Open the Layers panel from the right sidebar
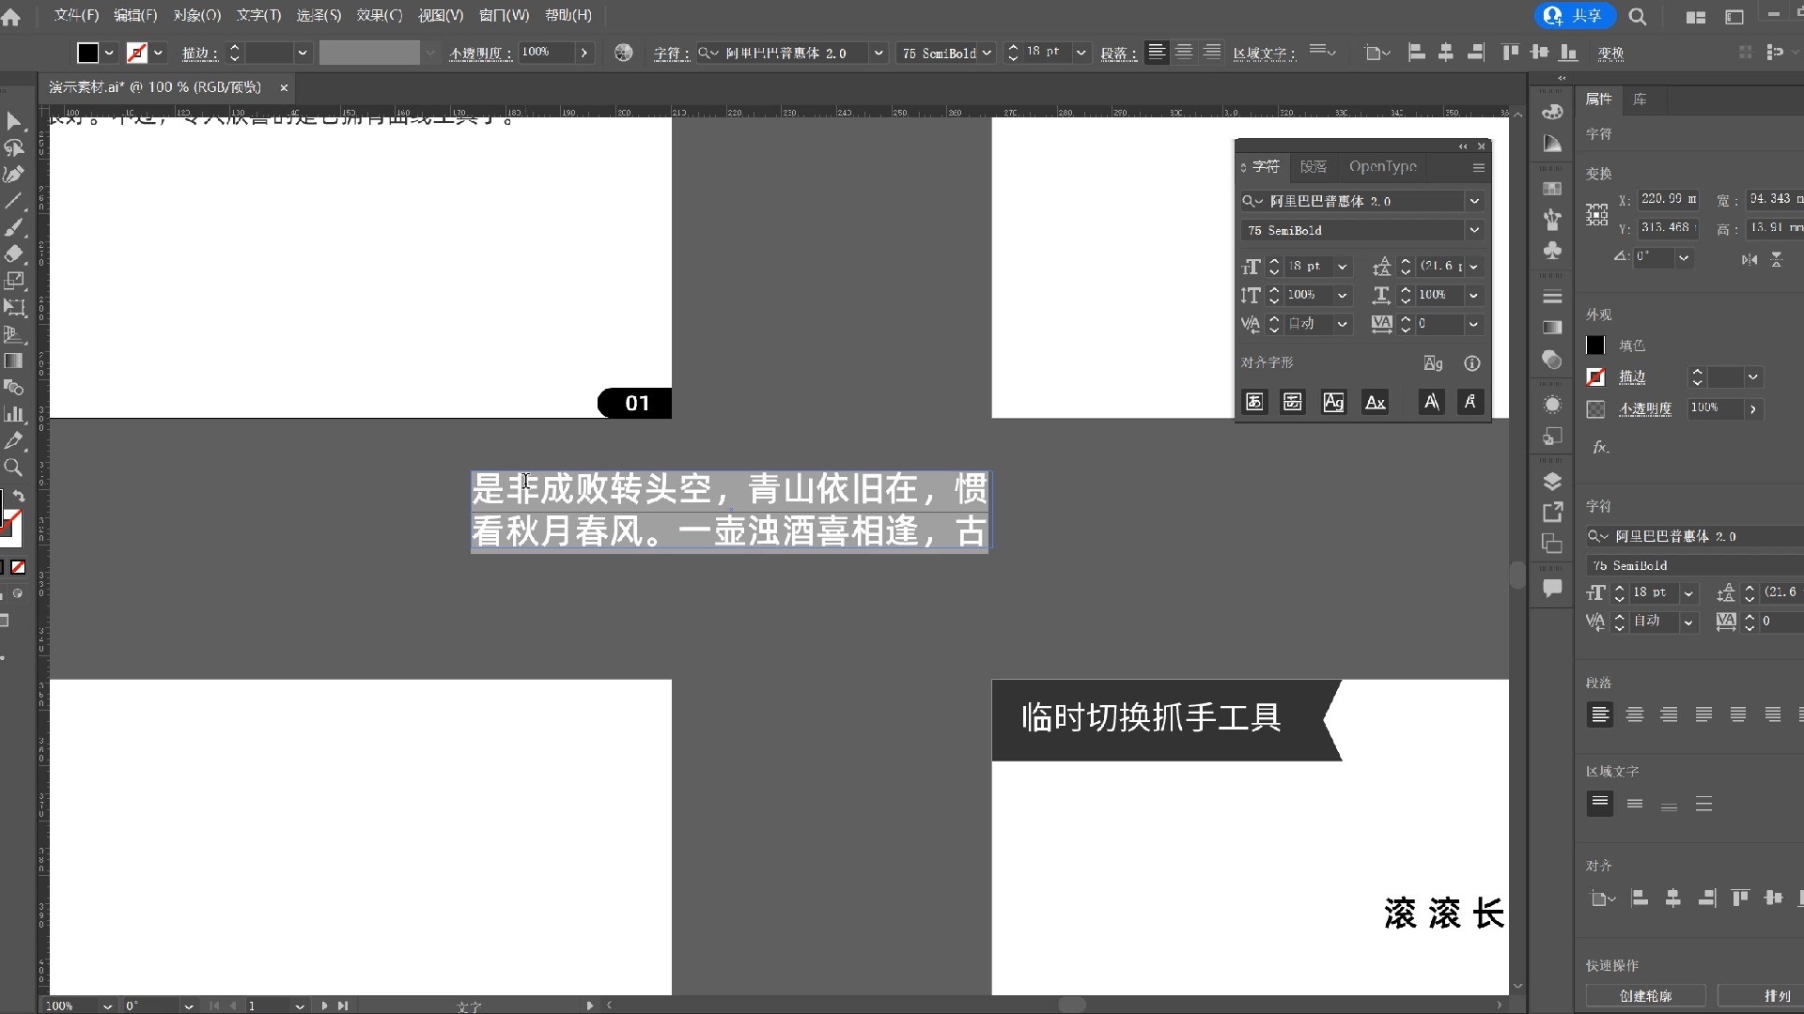This screenshot has height=1014, width=1804. click(x=1552, y=481)
